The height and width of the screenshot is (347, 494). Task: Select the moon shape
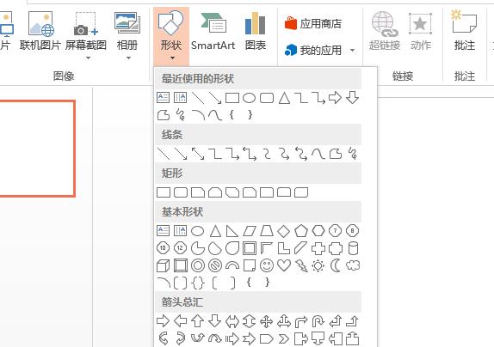point(336,265)
